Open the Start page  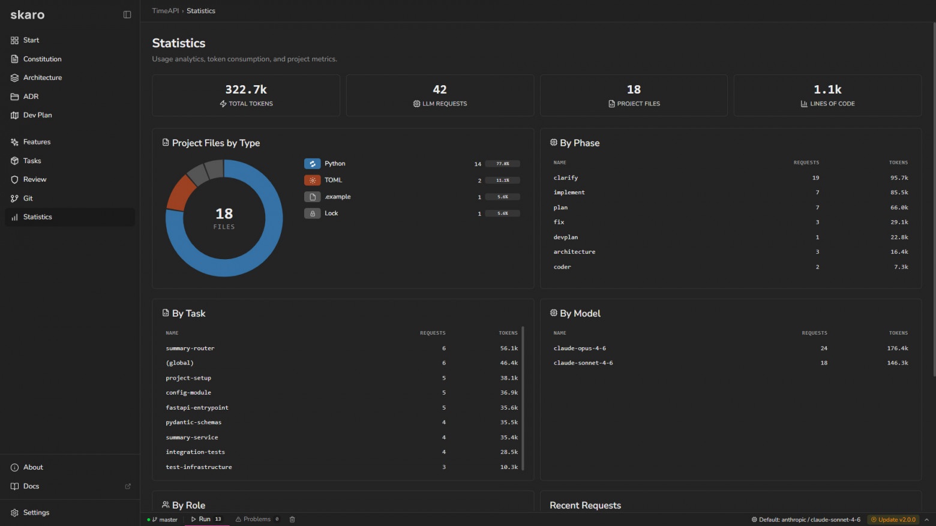31,40
